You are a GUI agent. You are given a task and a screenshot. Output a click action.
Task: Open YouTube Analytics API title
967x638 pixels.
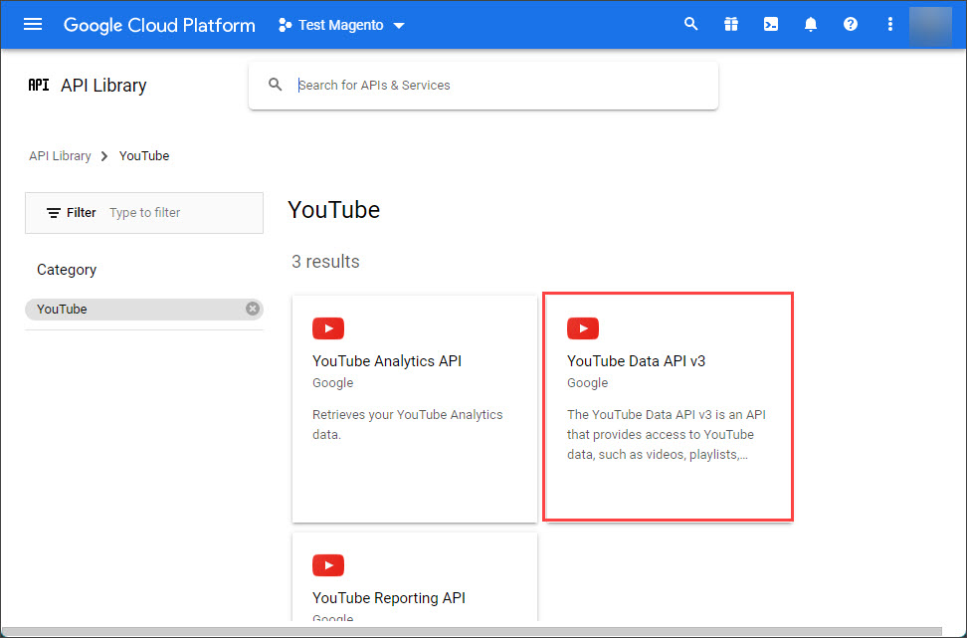[x=387, y=361]
